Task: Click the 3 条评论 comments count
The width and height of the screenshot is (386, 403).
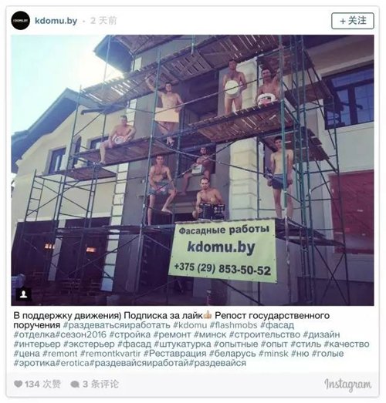Action: [x=100, y=385]
